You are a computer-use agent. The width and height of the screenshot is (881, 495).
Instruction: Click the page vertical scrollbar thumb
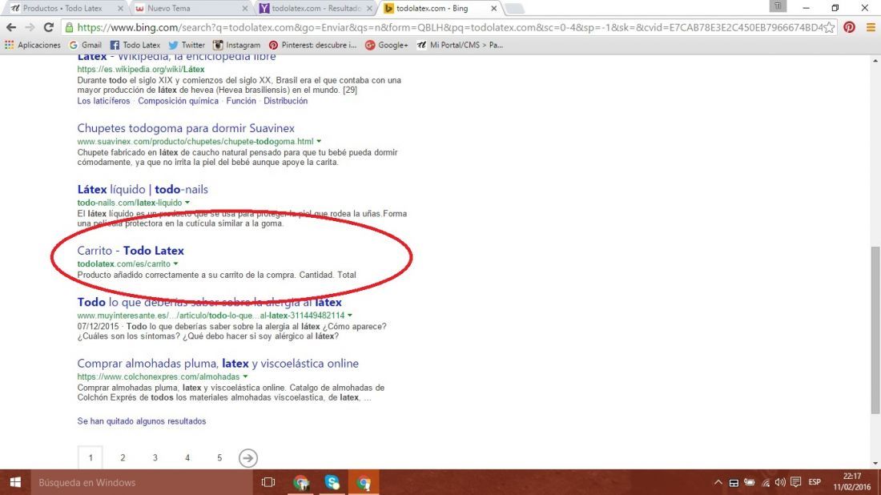[875, 330]
